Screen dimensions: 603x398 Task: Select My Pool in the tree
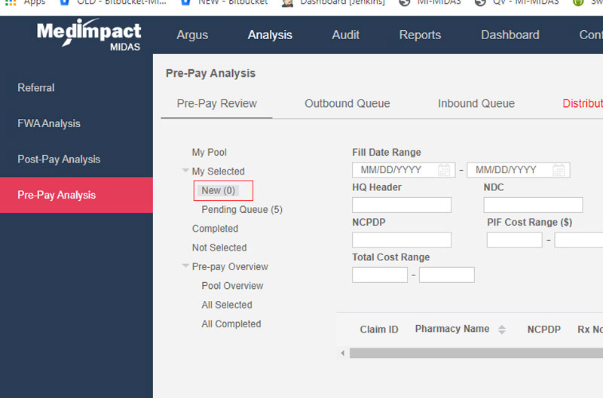tap(210, 153)
